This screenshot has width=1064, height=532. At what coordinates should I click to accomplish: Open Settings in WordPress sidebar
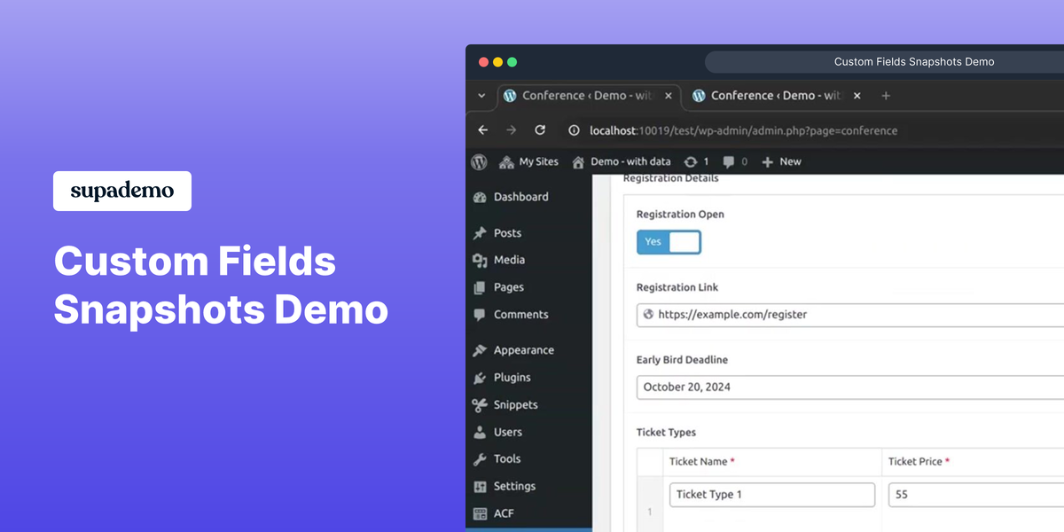[x=528, y=486]
